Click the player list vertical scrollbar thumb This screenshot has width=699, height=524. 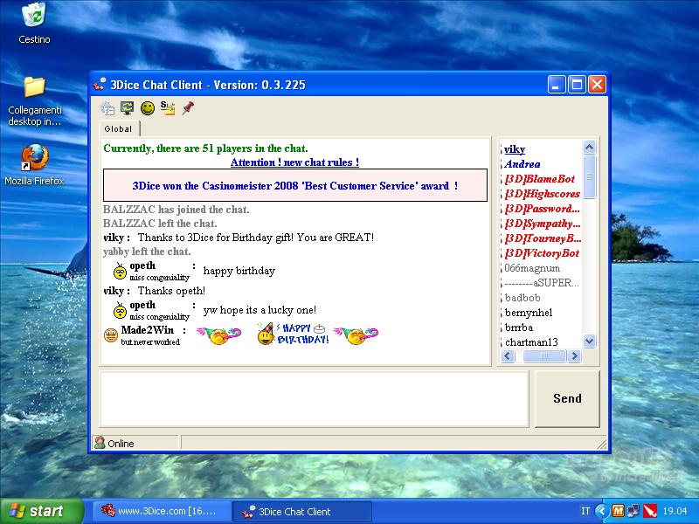coord(589,176)
